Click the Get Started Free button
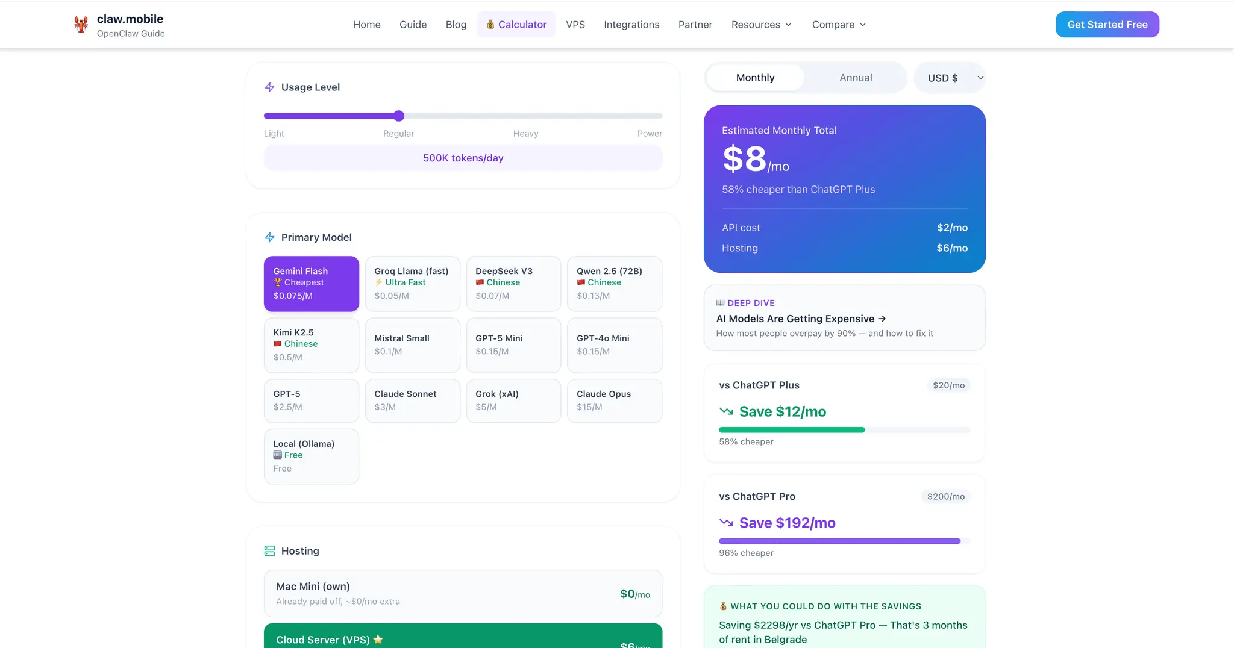 (x=1107, y=25)
